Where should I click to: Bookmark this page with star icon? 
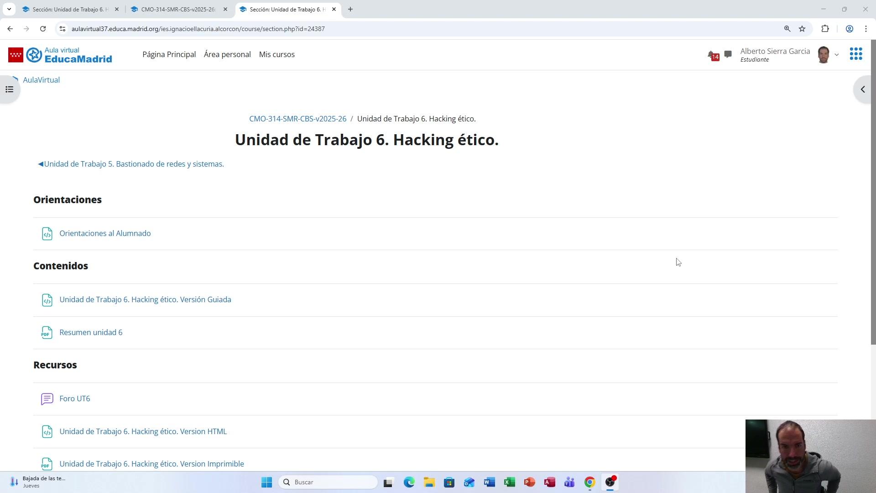click(x=802, y=29)
